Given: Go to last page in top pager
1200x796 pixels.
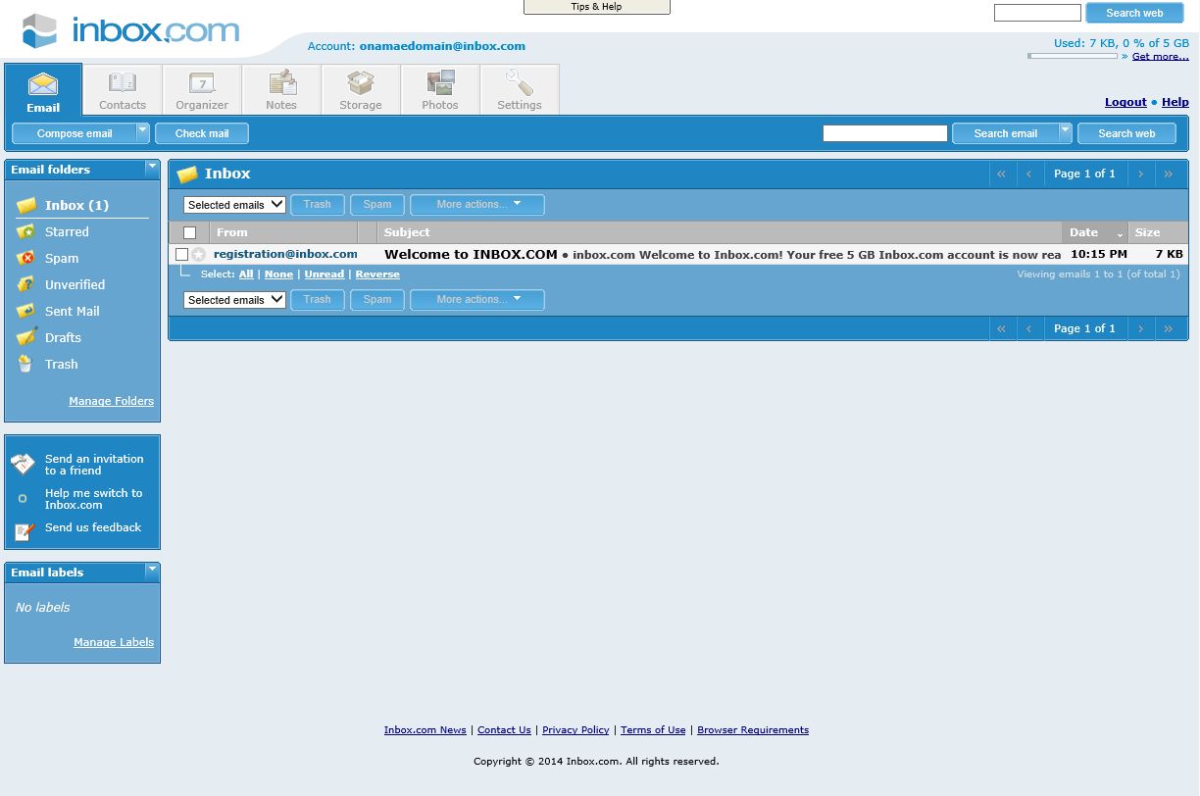Looking at the screenshot, I should click(x=1169, y=174).
